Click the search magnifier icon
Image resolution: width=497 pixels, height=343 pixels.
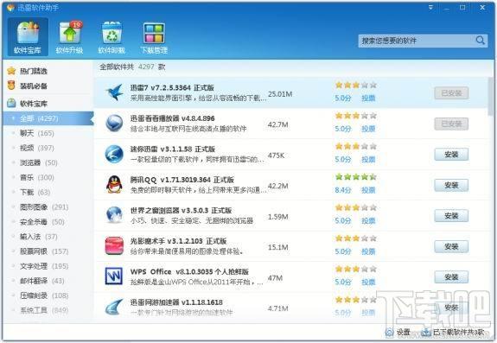(481, 41)
